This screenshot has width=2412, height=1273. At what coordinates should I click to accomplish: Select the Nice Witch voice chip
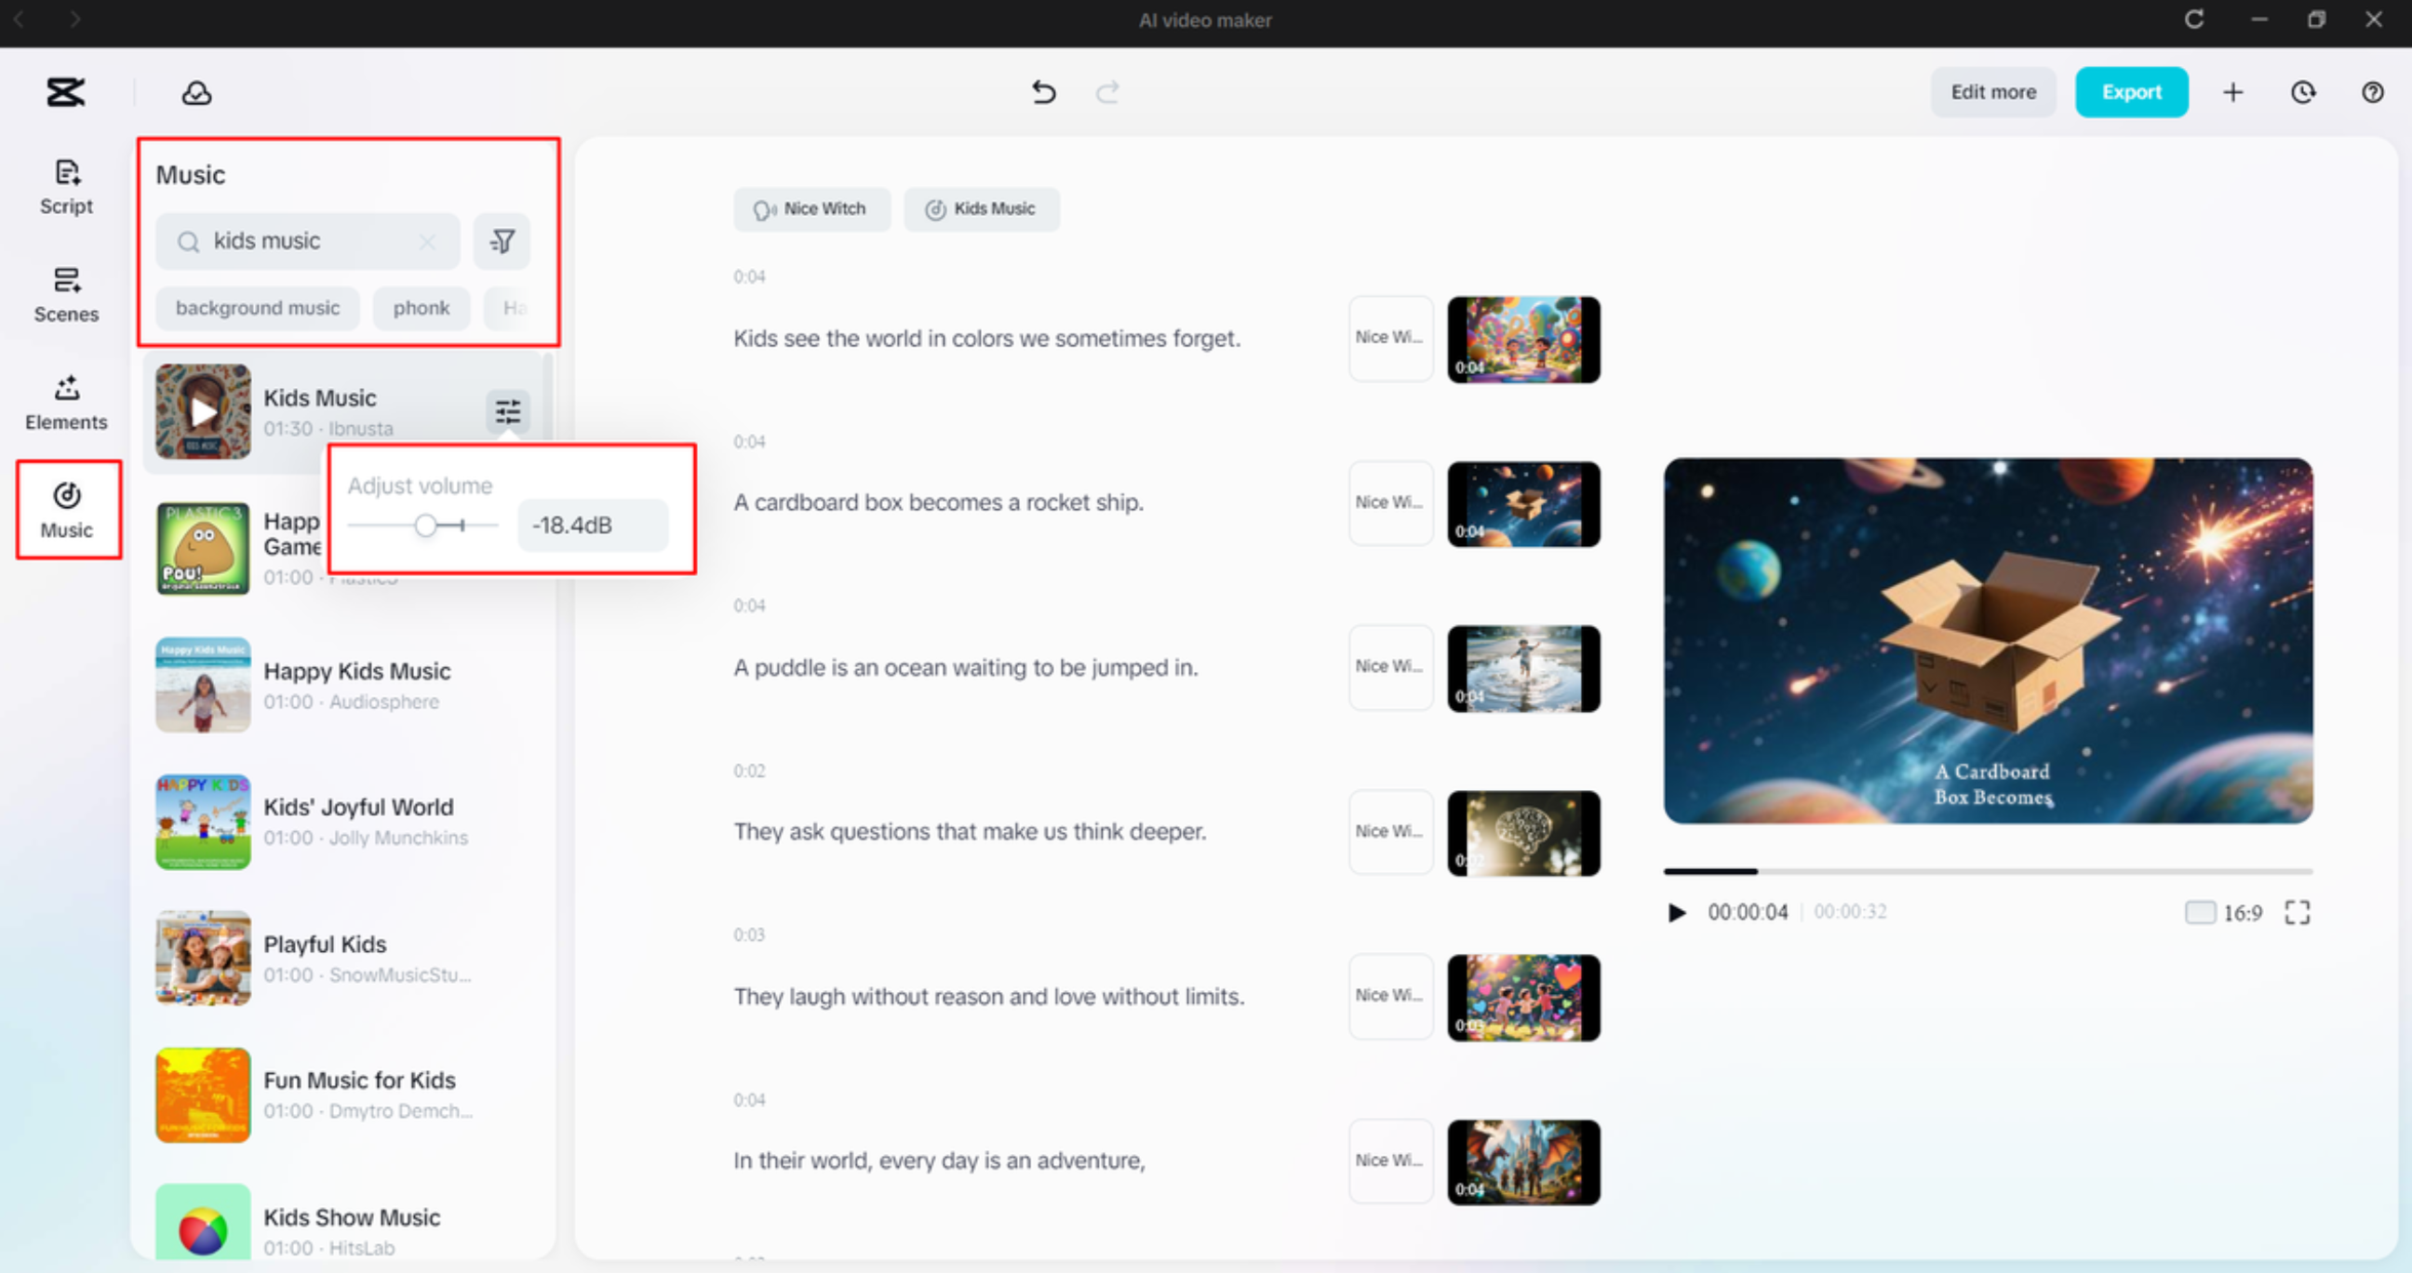click(811, 208)
